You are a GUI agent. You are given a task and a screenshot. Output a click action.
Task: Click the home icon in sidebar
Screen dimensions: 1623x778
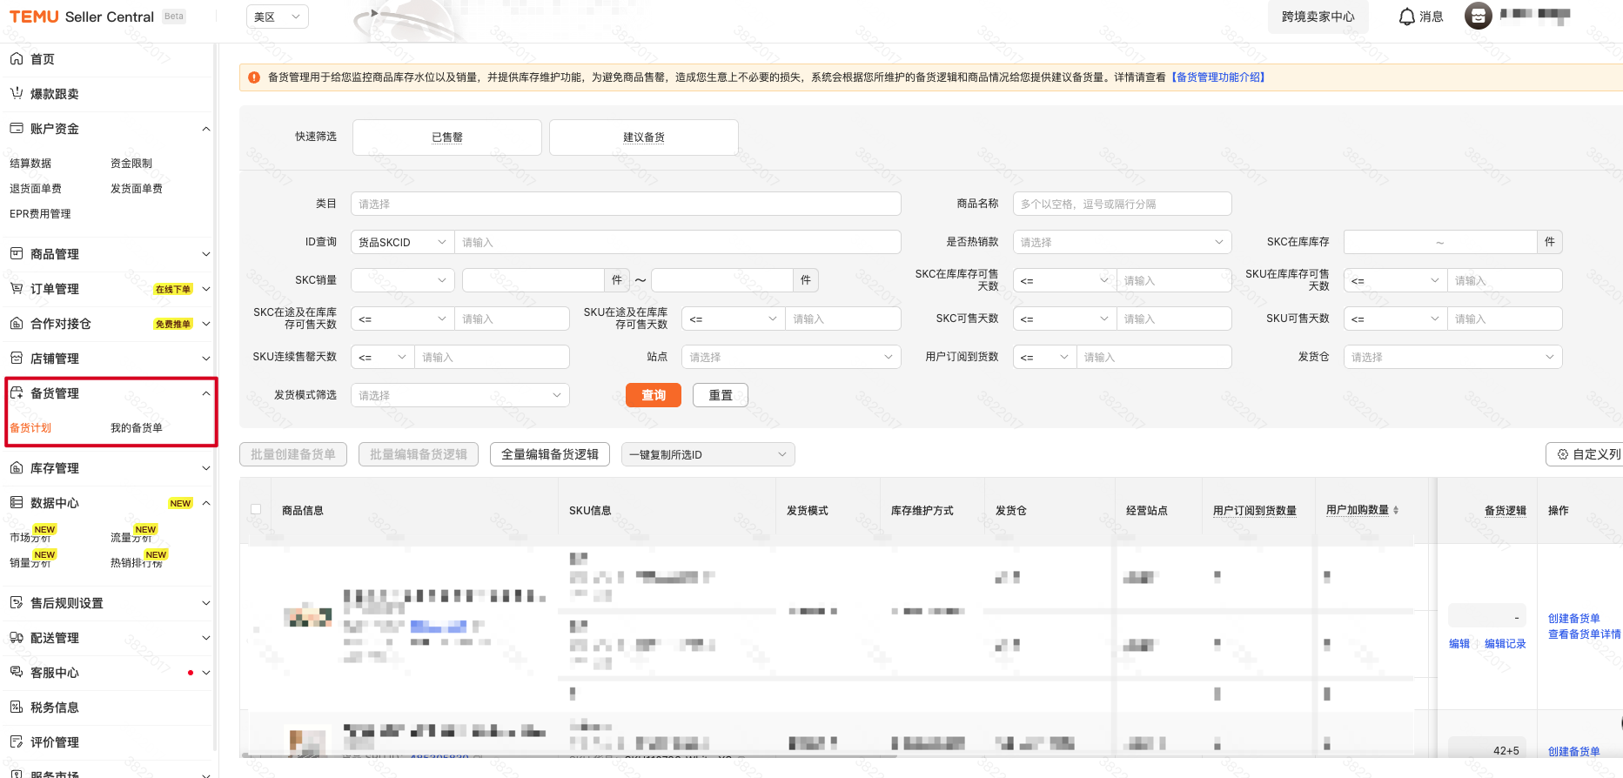(x=17, y=59)
